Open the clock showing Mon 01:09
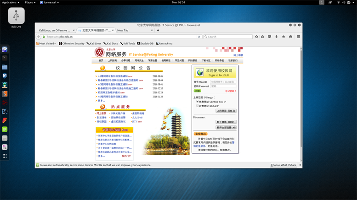The width and height of the screenshot is (357, 200). point(178,2)
